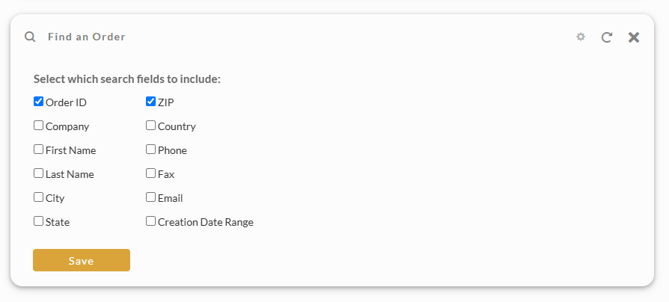
Task: Uncheck the ZIP checkbox
Action: (150, 102)
